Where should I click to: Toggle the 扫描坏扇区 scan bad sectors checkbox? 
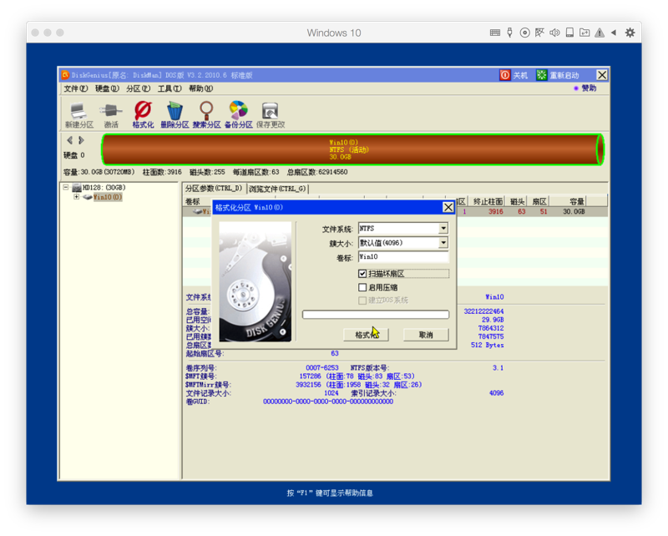[x=362, y=274]
